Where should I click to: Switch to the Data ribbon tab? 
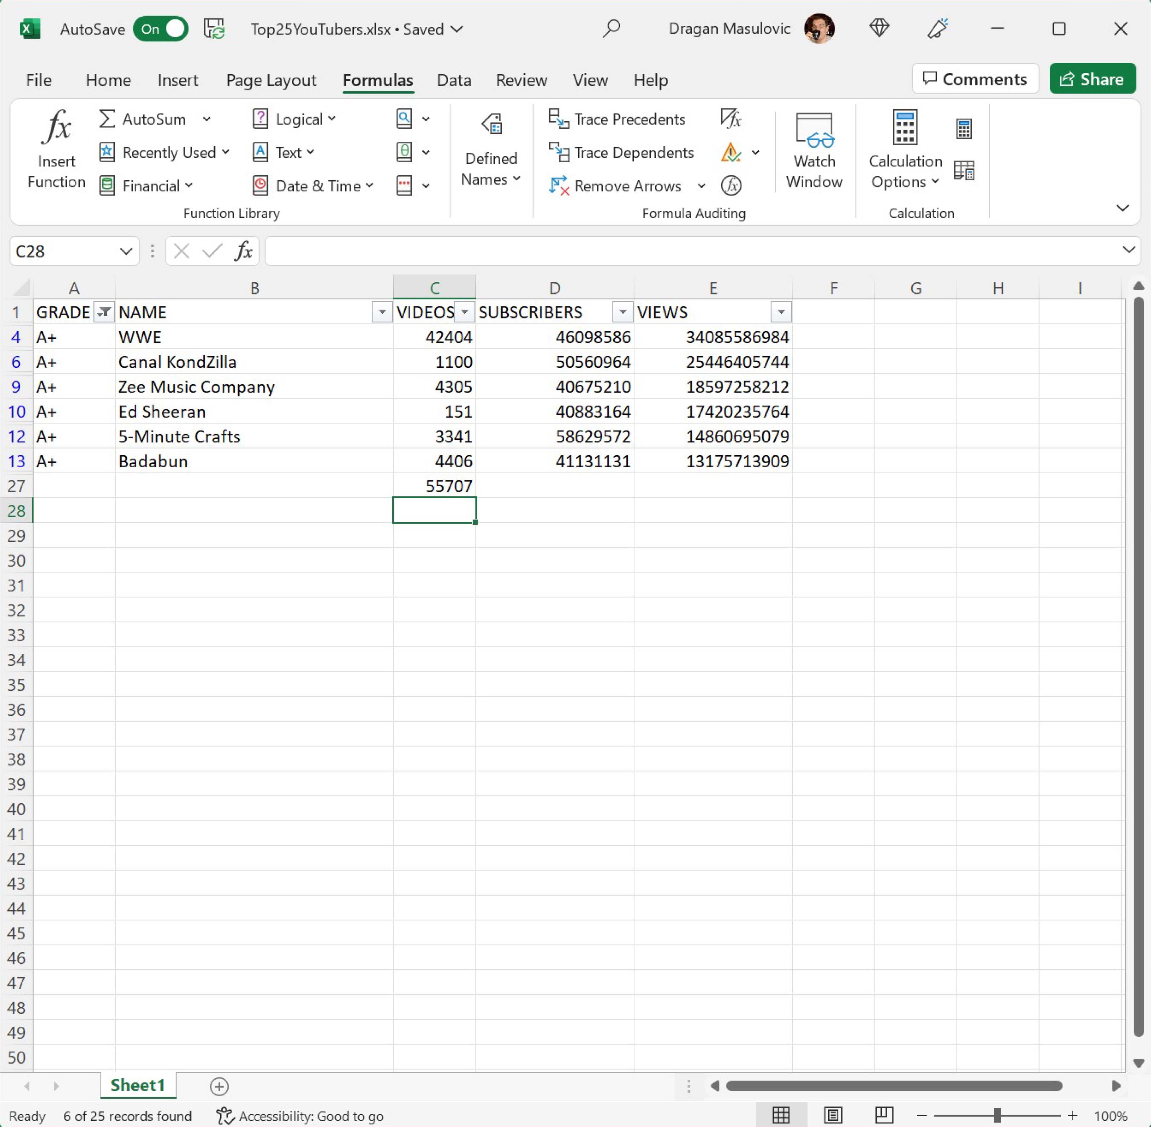(454, 80)
